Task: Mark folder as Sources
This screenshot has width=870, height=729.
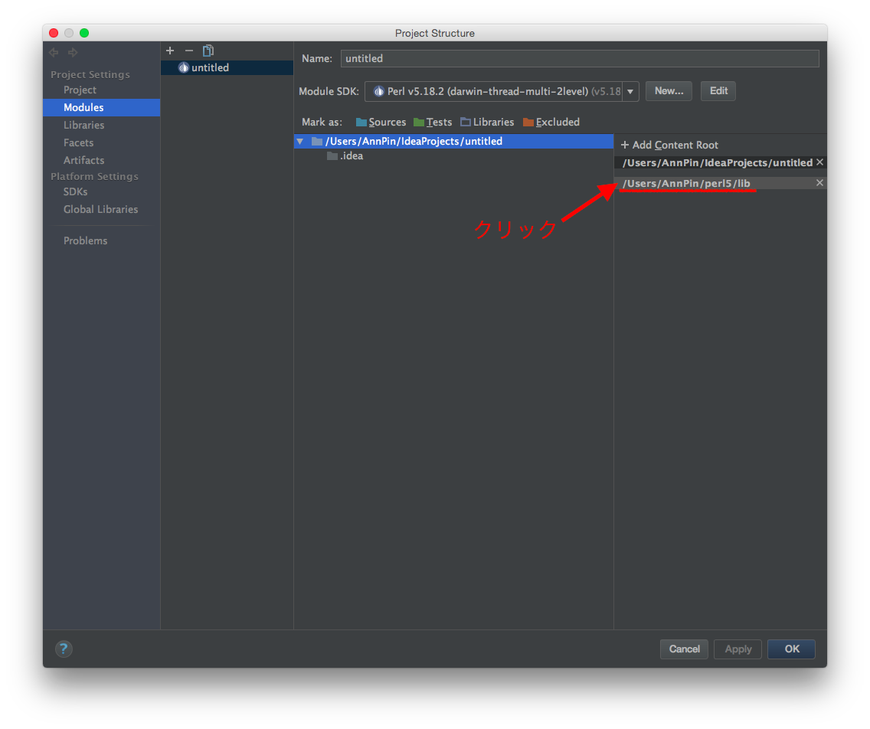Action: [x=381, y=122]
